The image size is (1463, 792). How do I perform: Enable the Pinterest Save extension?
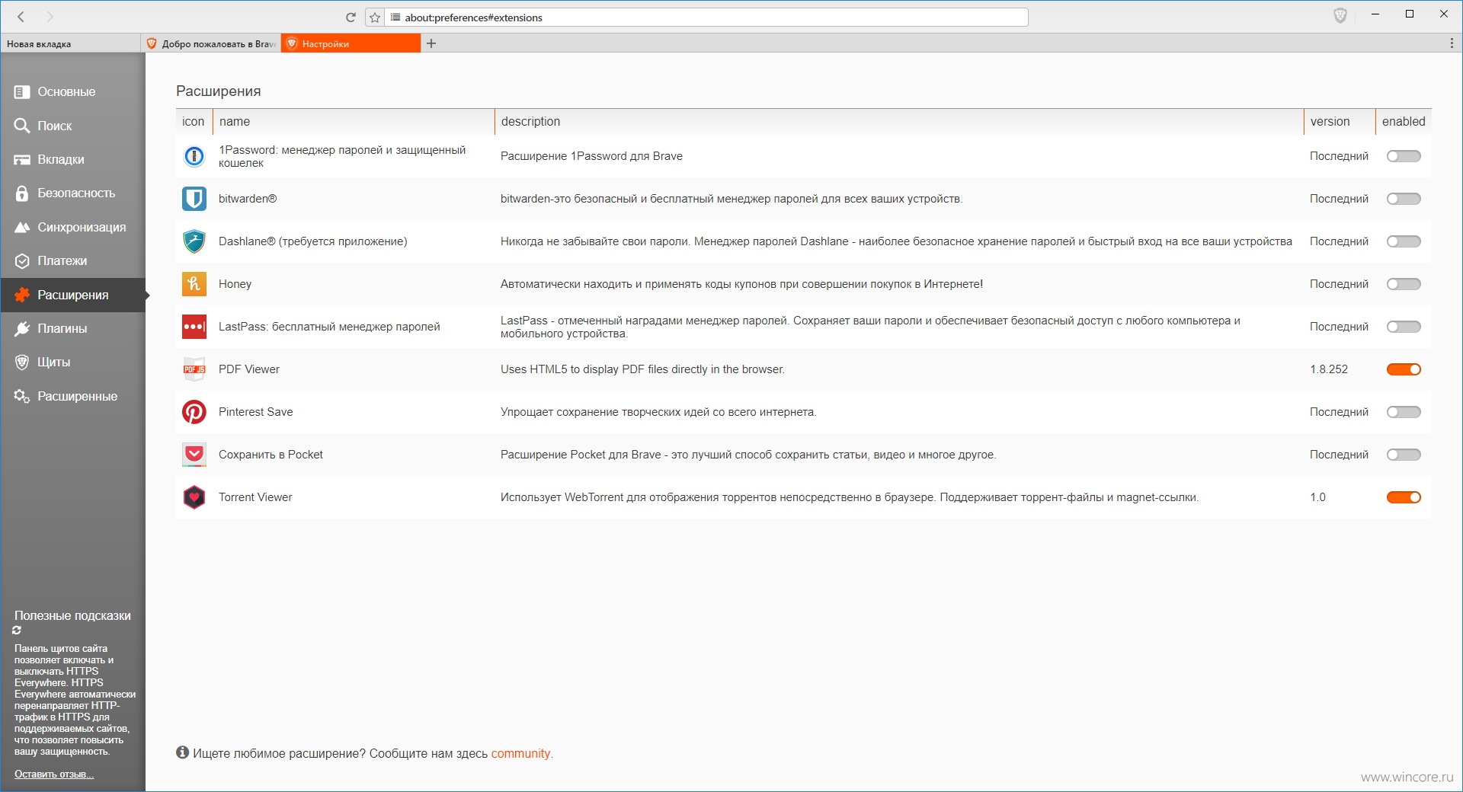pyautogui.click(x=1404, y=412)
